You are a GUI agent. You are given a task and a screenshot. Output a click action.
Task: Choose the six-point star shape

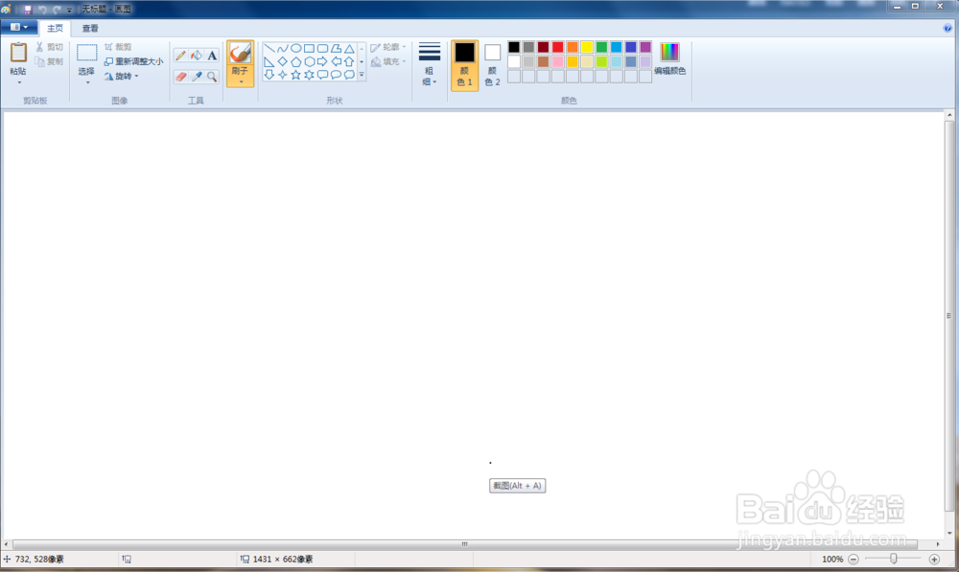pos(310,75)
